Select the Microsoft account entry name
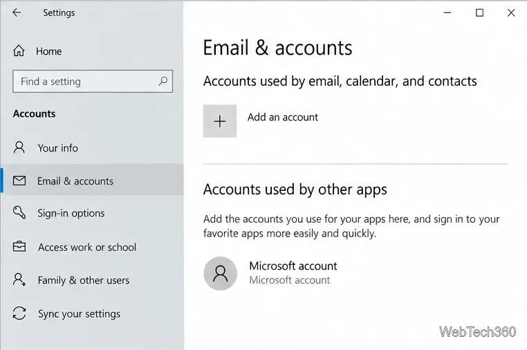527x350 pixels. (x=293, y=266)
